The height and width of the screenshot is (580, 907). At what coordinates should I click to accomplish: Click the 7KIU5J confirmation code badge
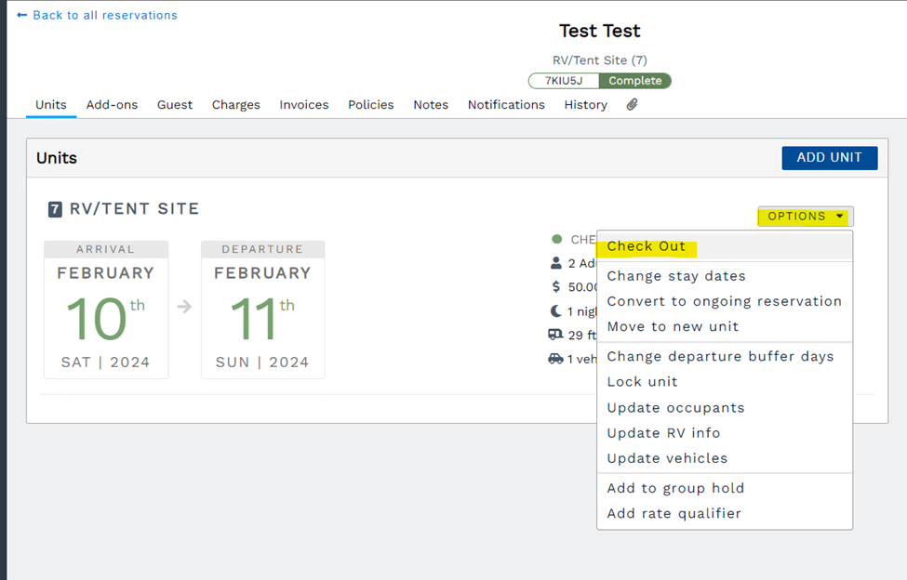pos(563,80)
